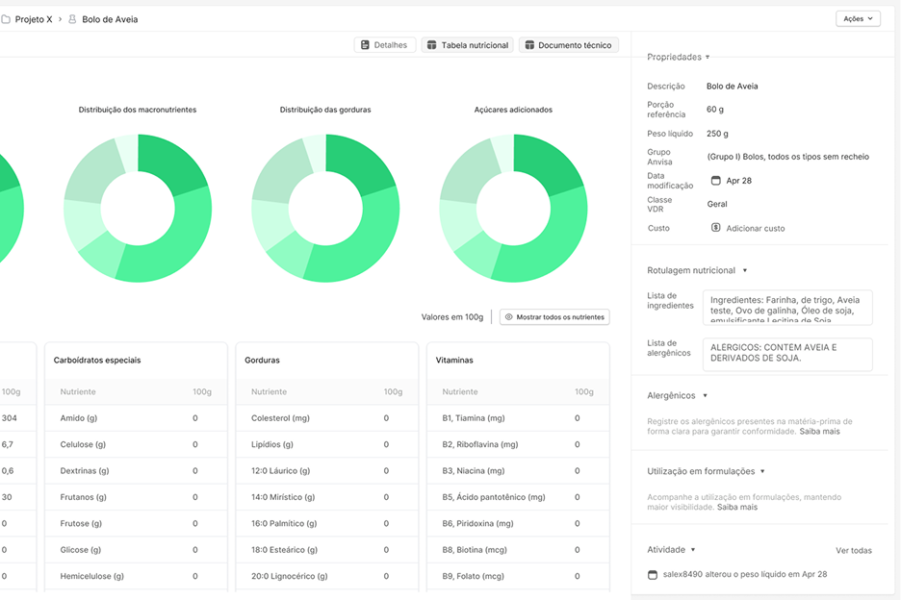Viewport: 901px width, 600px height.
Task: Expand the Alergênicos section
Action: tap(705, 396)
